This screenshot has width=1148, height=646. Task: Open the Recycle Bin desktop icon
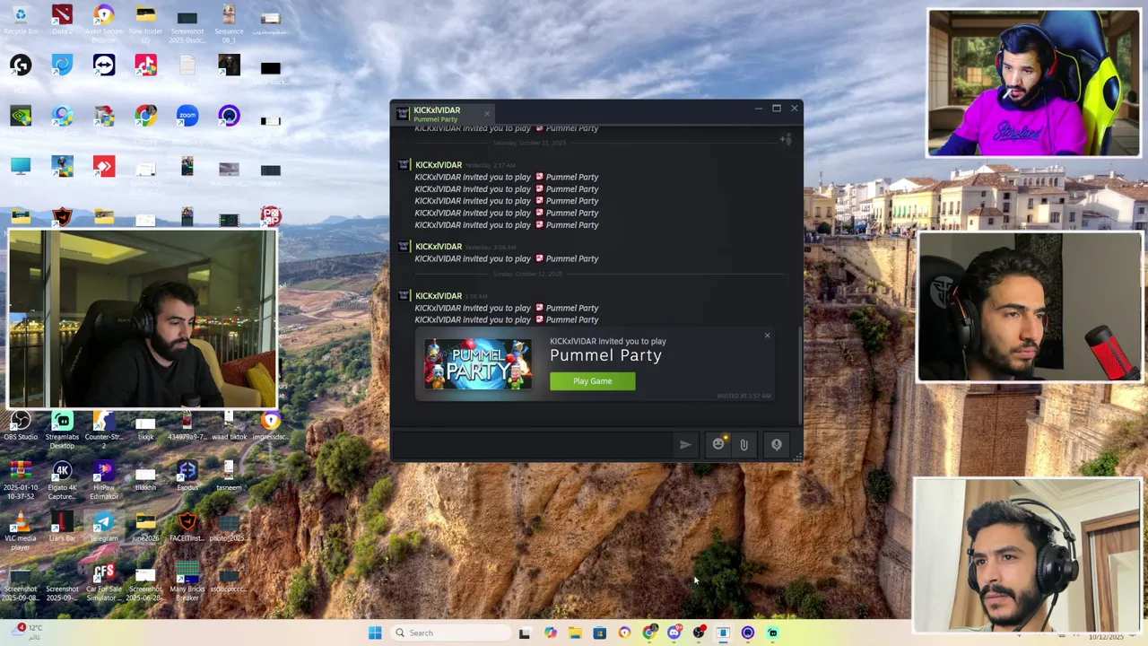21,20
